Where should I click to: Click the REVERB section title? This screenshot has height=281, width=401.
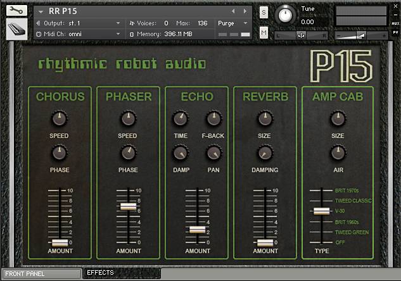pyautogui.click(x=265, y=97)
